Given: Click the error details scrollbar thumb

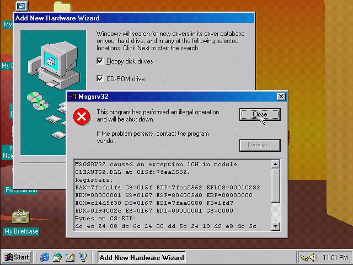Looking at the screenshot, I should tap(276, 185).
